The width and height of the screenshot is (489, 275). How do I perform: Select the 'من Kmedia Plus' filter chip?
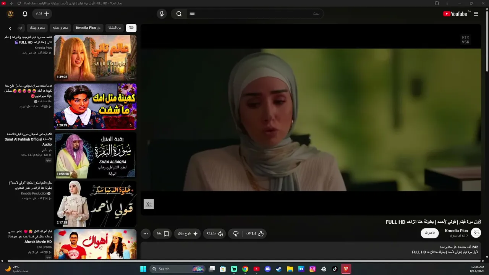(88, 27)
